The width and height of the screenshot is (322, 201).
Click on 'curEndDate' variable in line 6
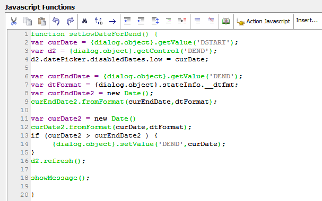click(x=69, y=76)
